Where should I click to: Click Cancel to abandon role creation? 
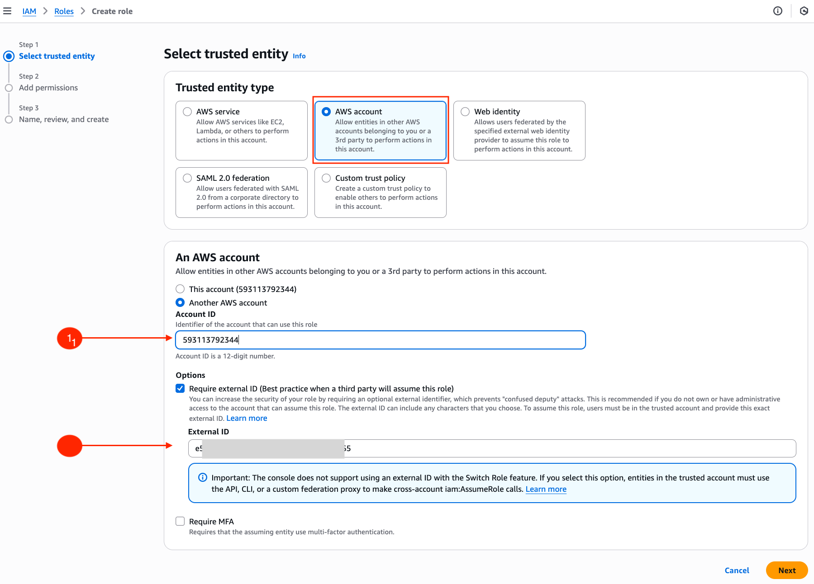737,570
